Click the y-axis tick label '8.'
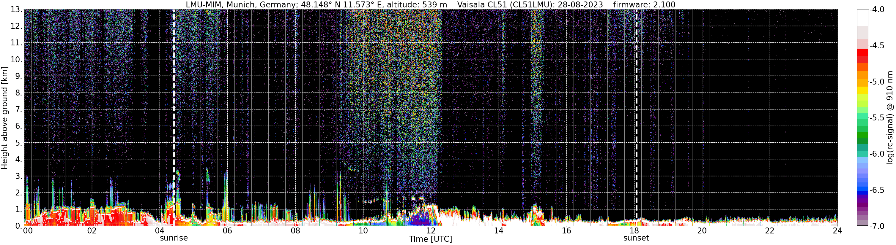 click(18, 93)
